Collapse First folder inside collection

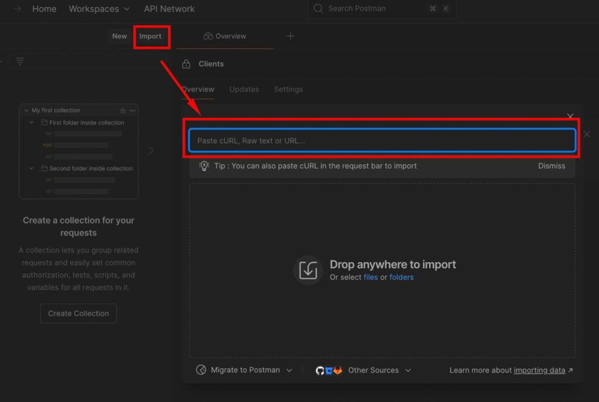click(x=32, y=123)
